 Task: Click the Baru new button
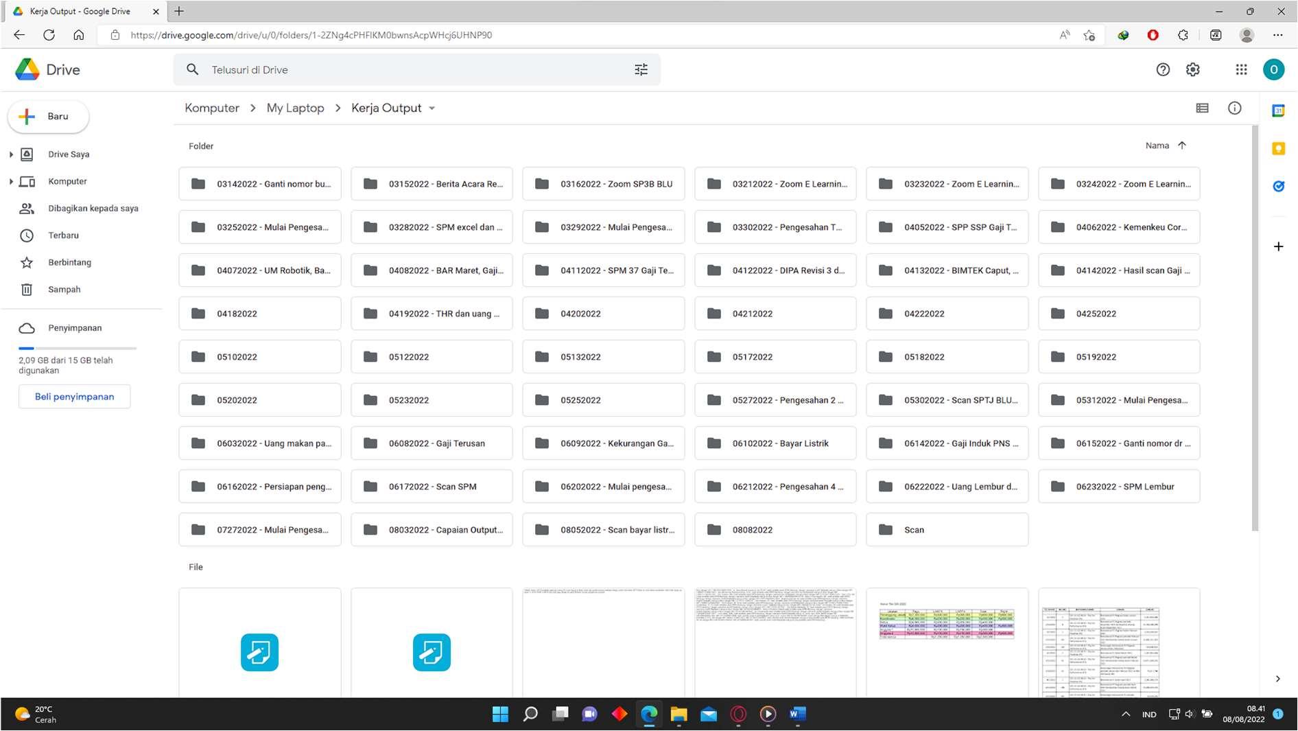tap(48, 117)
